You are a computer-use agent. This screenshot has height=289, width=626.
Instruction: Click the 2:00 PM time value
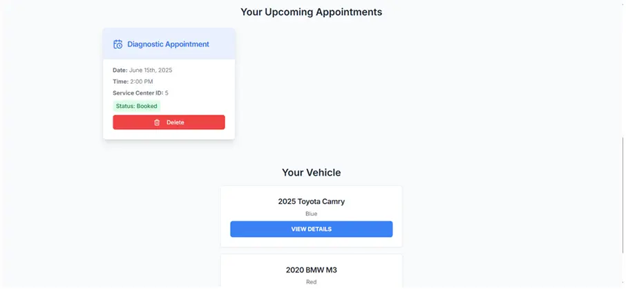142,82
